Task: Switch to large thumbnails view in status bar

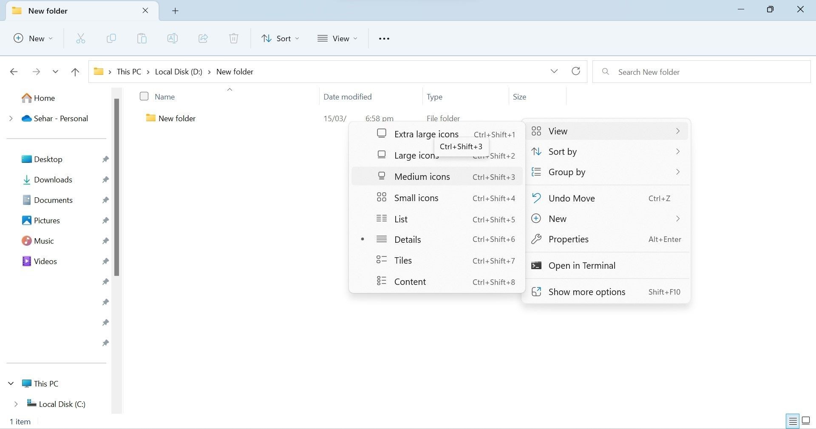Action: pyautogui.click(x=806, y=421)
